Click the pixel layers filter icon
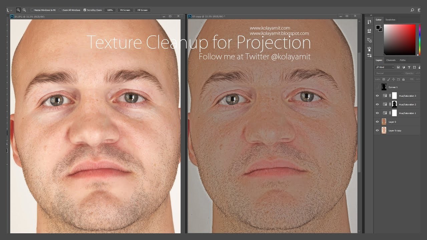Image resolution: width=427 pixels, height=240 pixels. (398, 67)
